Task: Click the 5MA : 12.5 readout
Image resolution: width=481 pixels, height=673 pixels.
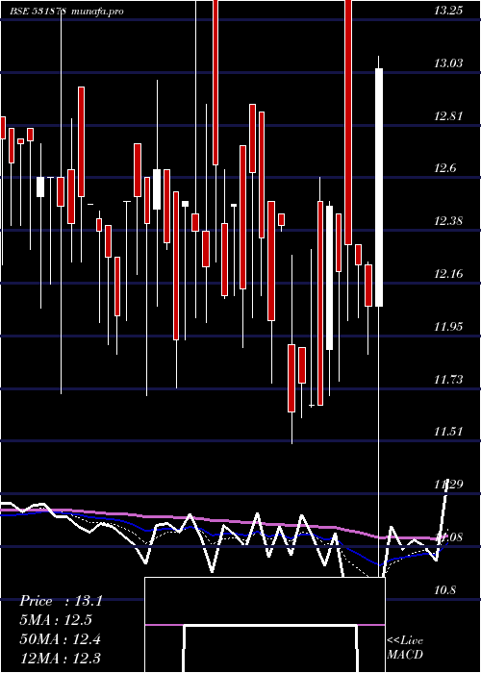Action: click(56, 620)
